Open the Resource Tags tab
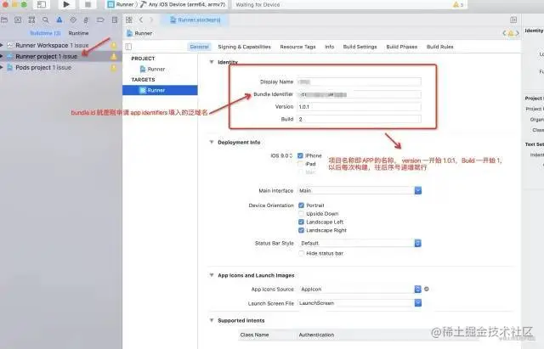 297,47
